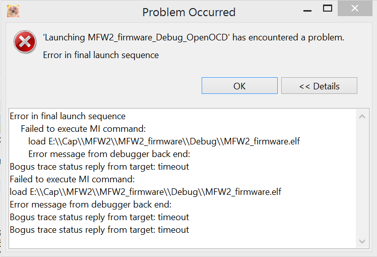Screen dimensions: 377x257
Task: Click the Problem Occurred window title
Action: click(x=188, y=12)
